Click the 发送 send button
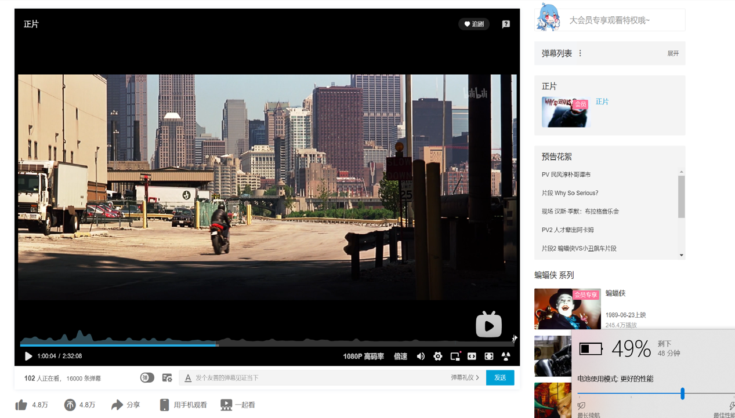This screenshot has height=418, width=735. coord(500,377)
